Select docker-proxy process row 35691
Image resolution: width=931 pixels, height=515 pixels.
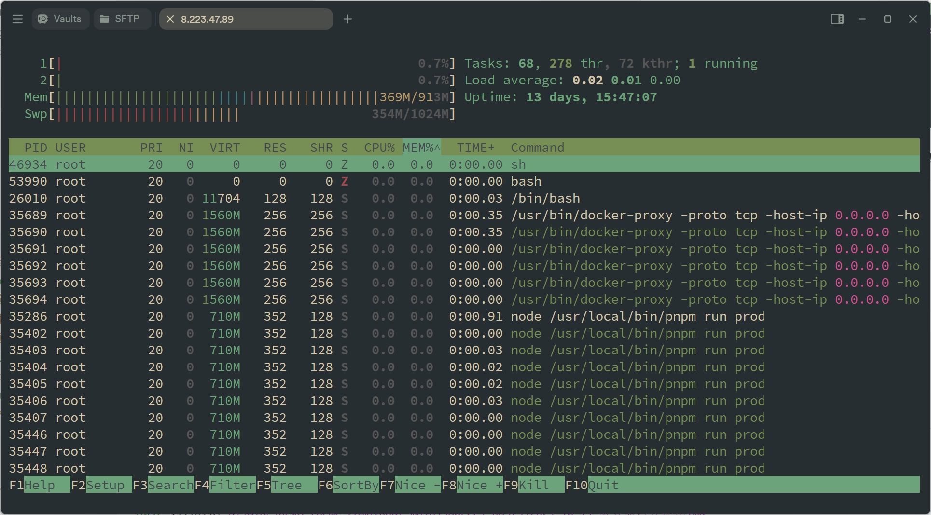[464, 249]
